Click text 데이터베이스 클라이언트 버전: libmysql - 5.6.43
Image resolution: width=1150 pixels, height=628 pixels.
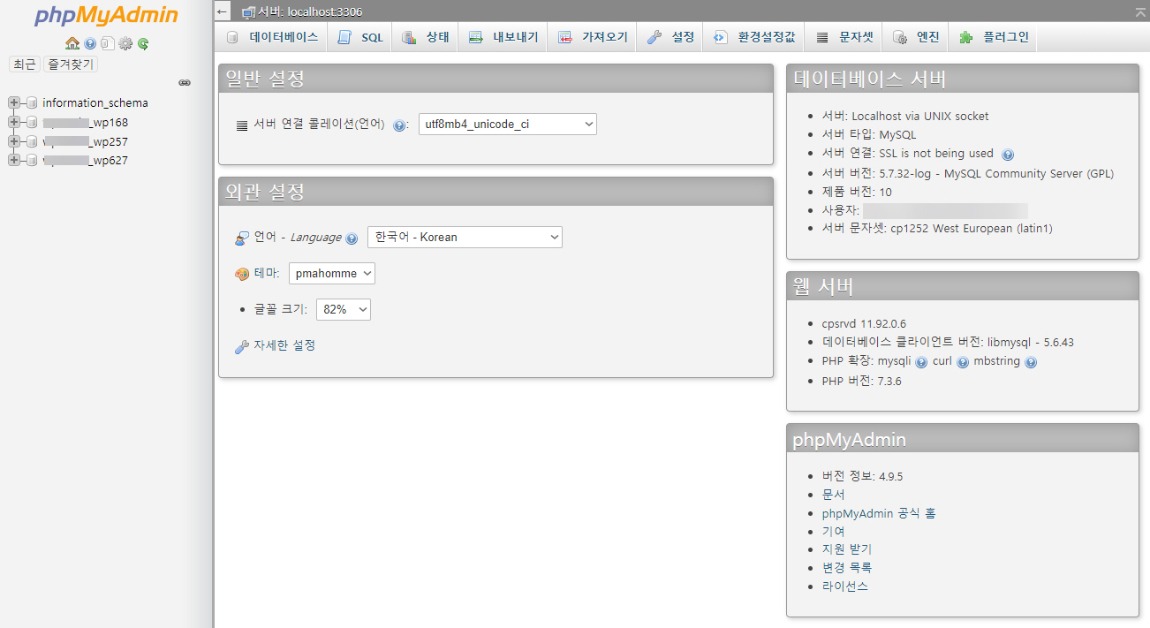click(x=948, y=343)
